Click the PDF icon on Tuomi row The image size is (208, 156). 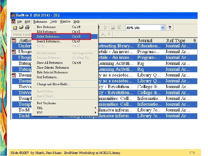(x=14, y=75)
